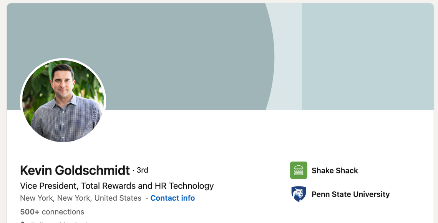Click the New York, United States location text
Screen dimensions: 438x223
click(x=81, y=198)
